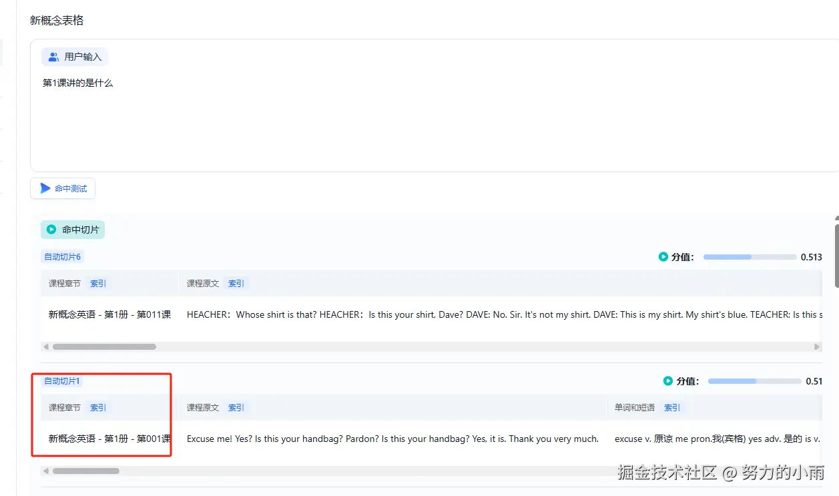Click the 课程原文 column header in 自动切片1
Image resolution: width=839 pixels, height=496 pixels.
[203, 408]
